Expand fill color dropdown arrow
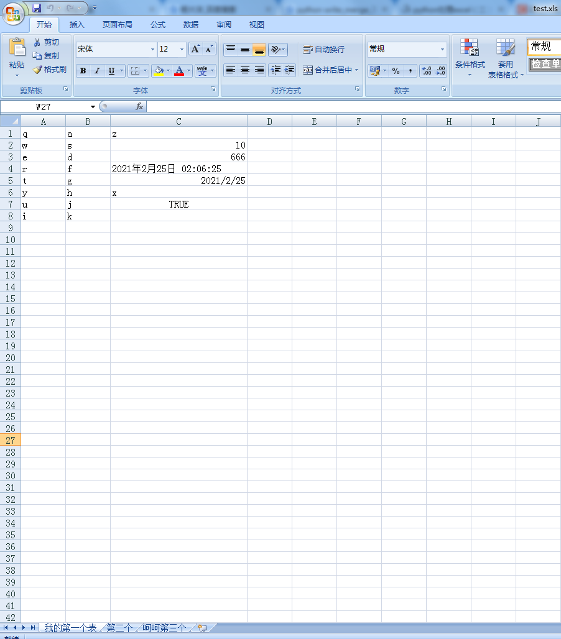The height and width of the screenshot is (639, 561). pos(168,70)
